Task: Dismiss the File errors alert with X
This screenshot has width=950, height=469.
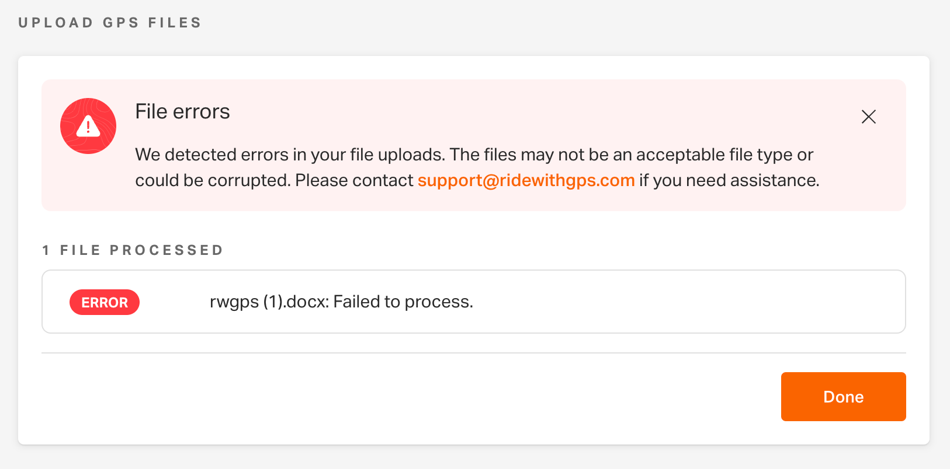Action: pyautogui.click(x=869, y=117)
